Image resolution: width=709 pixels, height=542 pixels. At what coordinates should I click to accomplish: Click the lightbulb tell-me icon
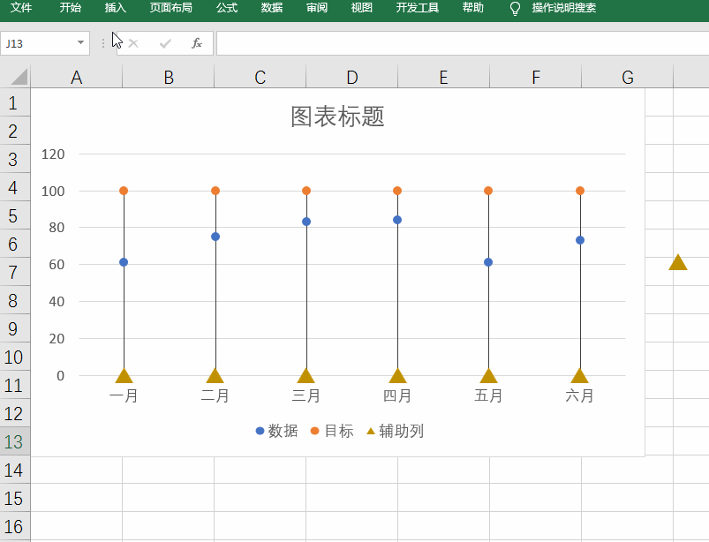coord(515,8)
